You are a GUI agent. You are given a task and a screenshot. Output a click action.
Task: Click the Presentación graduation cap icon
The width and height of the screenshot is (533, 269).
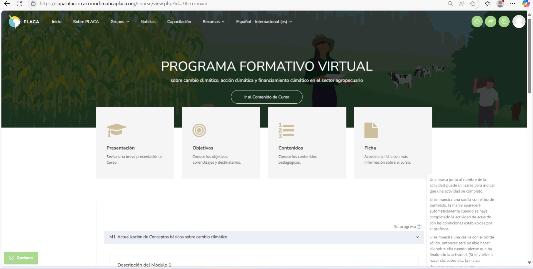[116, 130]
